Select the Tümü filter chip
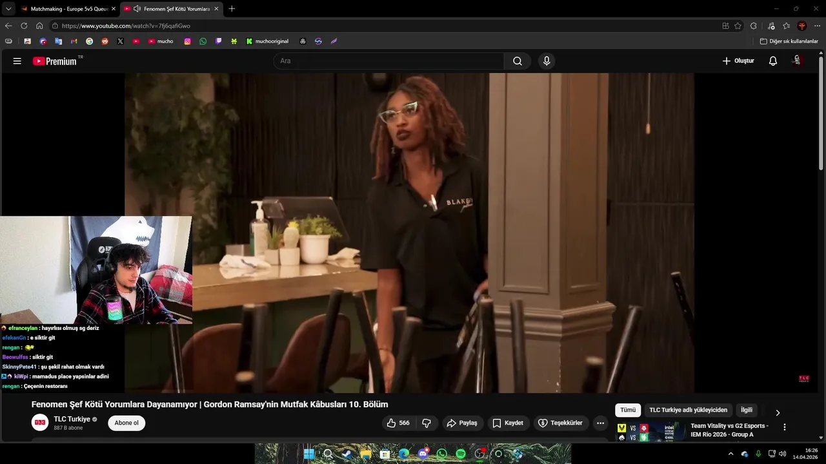The width and height of the screenshot is (826, 464). pyautogui.click(x=628, y=410)
